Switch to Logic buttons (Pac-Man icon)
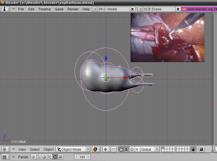The image size is (217, 161). (x=33, y=157)
